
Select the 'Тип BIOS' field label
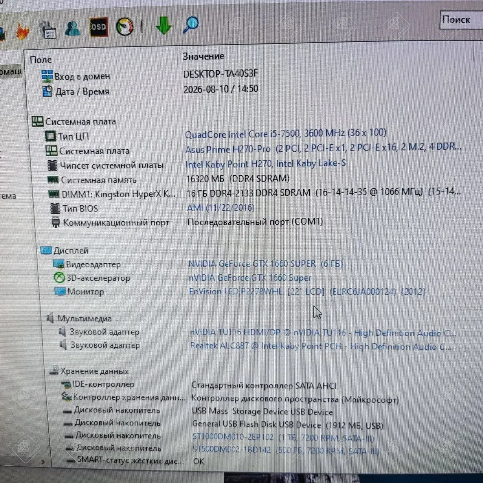[80, 208]
